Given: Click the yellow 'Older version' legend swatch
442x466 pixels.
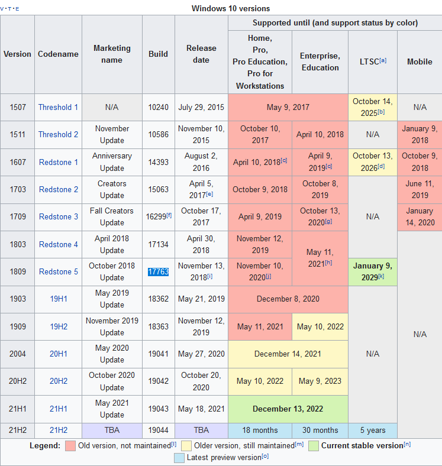Looking at the screenshot, I should point(186,446).
